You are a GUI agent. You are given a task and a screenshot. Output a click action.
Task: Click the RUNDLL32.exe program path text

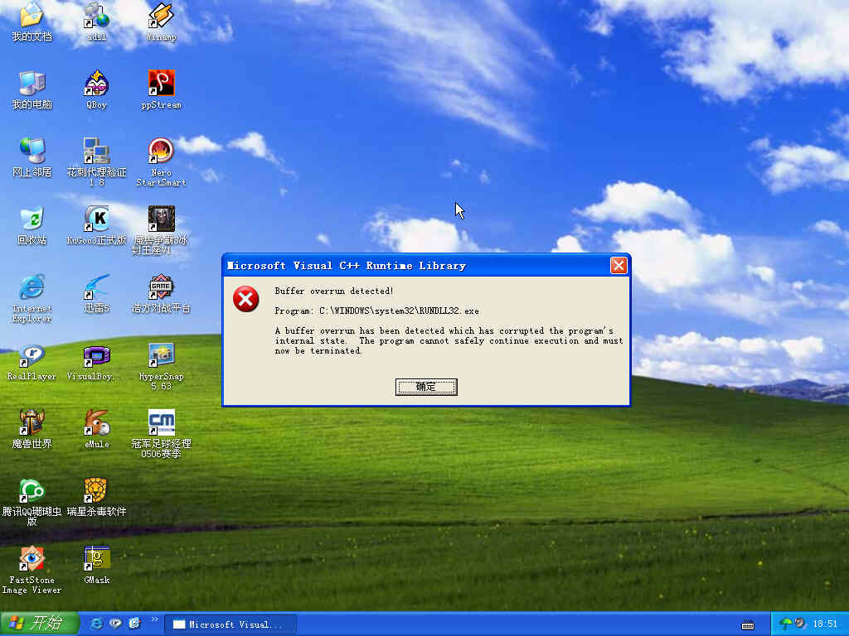pyautogui.click(x=399, y=311)
